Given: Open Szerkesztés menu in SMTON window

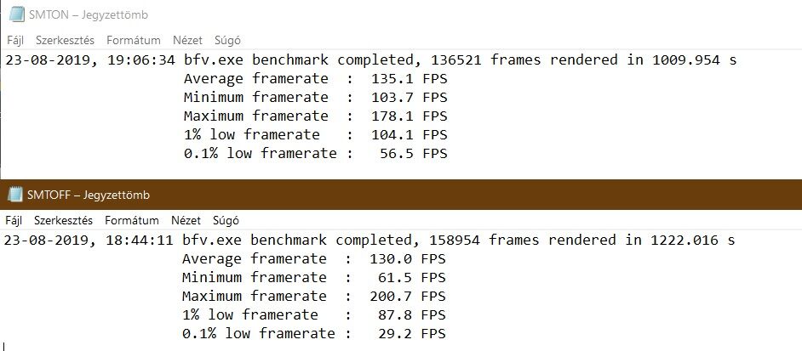Looking at the screenshot, I should point(65,40).
